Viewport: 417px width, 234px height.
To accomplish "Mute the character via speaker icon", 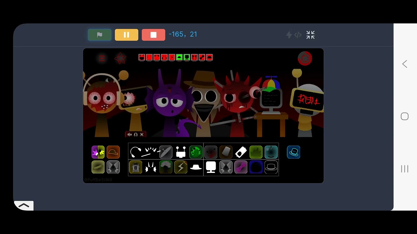I will tap(130, 135).
